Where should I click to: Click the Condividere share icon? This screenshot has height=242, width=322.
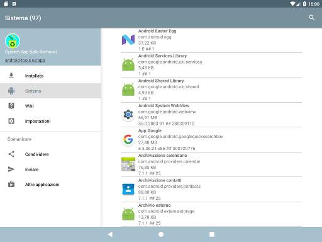click(x=11, y=154)
